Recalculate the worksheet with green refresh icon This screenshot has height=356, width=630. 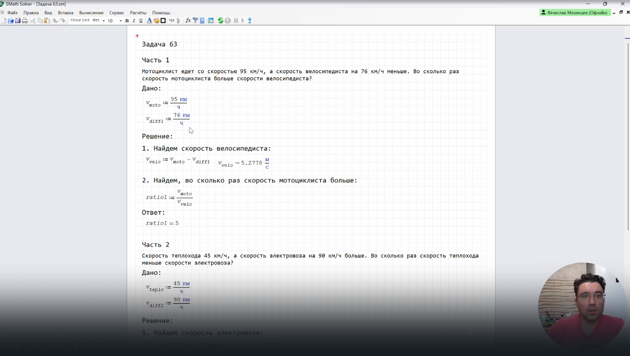220,21
